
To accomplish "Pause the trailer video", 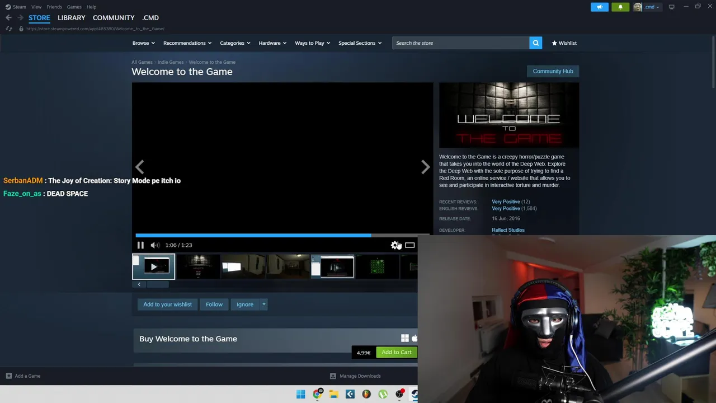I will coord(140,245).
